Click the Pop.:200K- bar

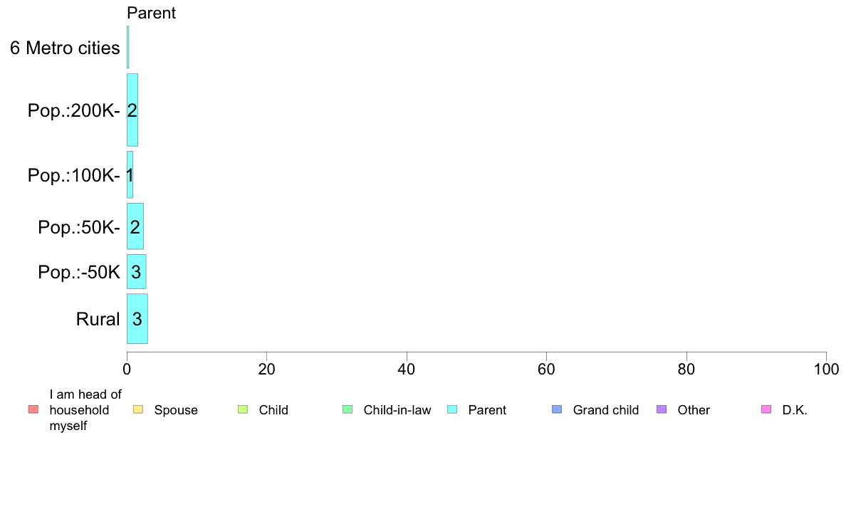tap(132, 110)
